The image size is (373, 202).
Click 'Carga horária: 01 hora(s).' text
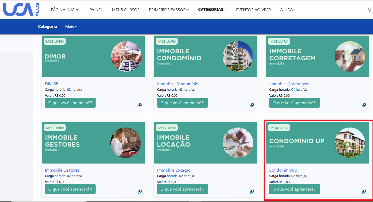288,90
